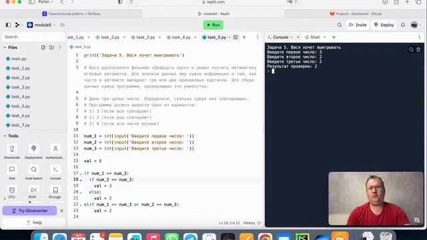Click the replit.com address bar
Screen dimensions: 427x240
pos(213,2)
